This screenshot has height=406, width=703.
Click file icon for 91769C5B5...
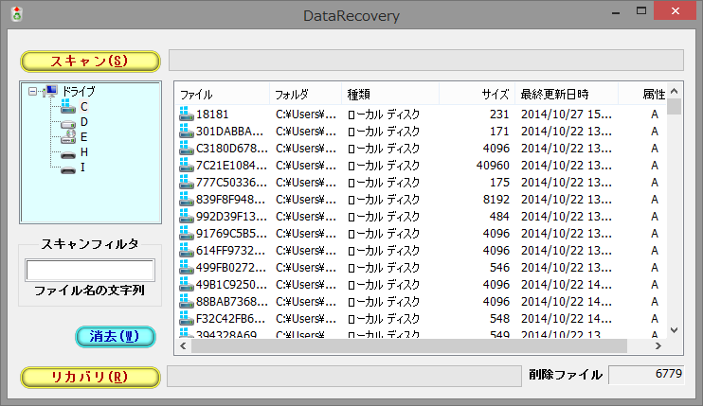click(x=186, y=233)
